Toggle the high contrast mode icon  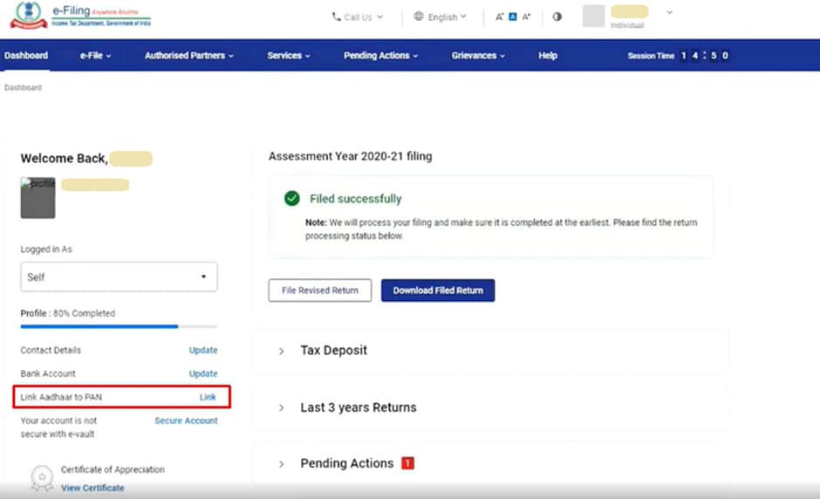[x=557, y=17]
